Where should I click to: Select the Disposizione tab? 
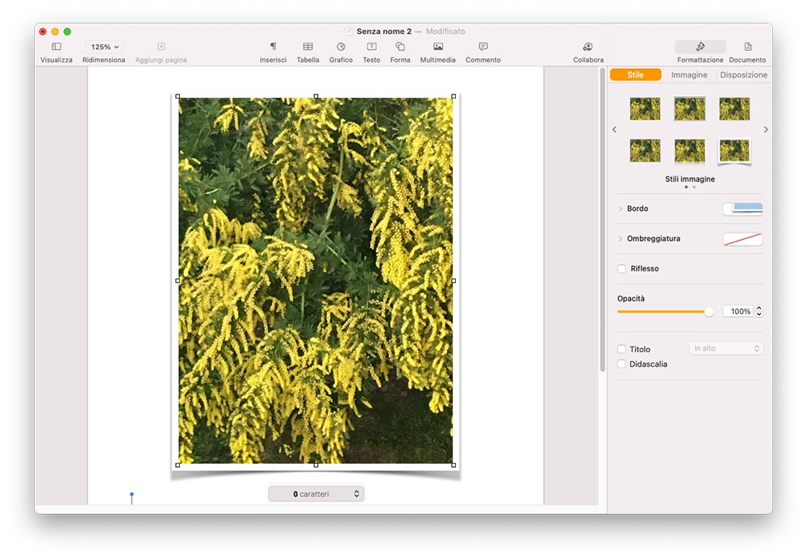pyautogui.click(x=742, y=74)
